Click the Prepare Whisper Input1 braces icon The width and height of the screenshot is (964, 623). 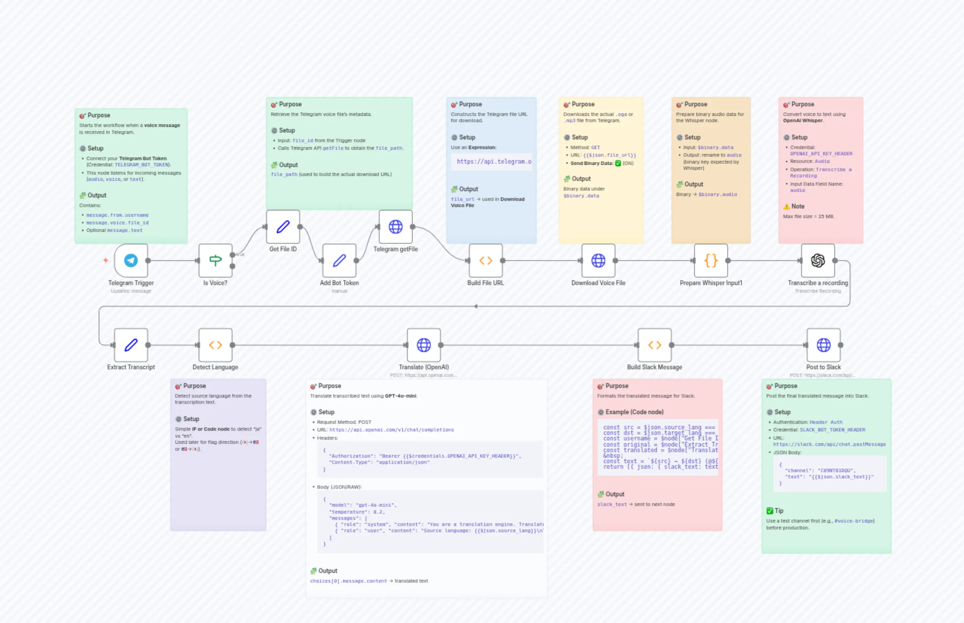(711, 261)
